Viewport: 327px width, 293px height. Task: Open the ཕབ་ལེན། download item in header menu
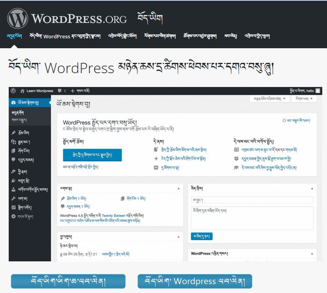pyautogui.click(x=231, y=36)
